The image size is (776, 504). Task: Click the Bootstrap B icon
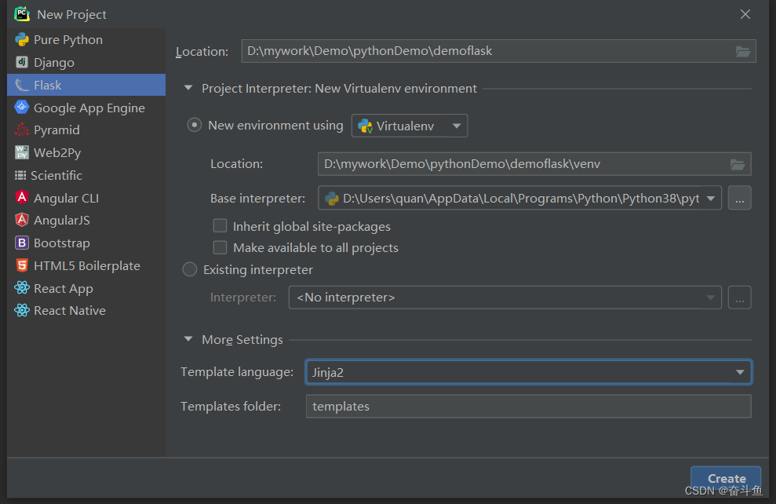click(x=22, y=243)
